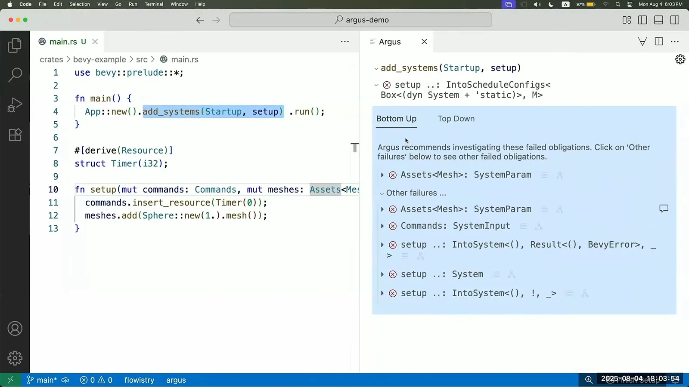Select the Bottom Up tab
The width and height of the screenshot is (689, 387).
point(396,119)
